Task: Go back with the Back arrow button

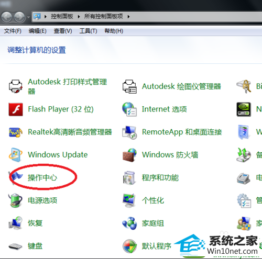Action: tap(7, 17)
